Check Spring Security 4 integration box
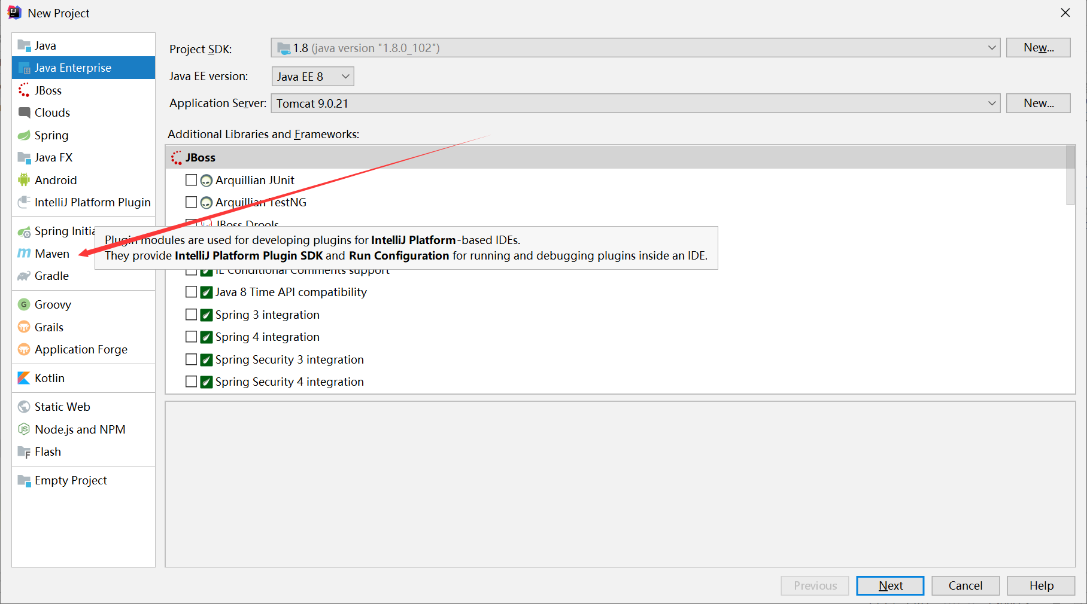The width and height of the screenshot is (1087, 604). coord(192,382)
